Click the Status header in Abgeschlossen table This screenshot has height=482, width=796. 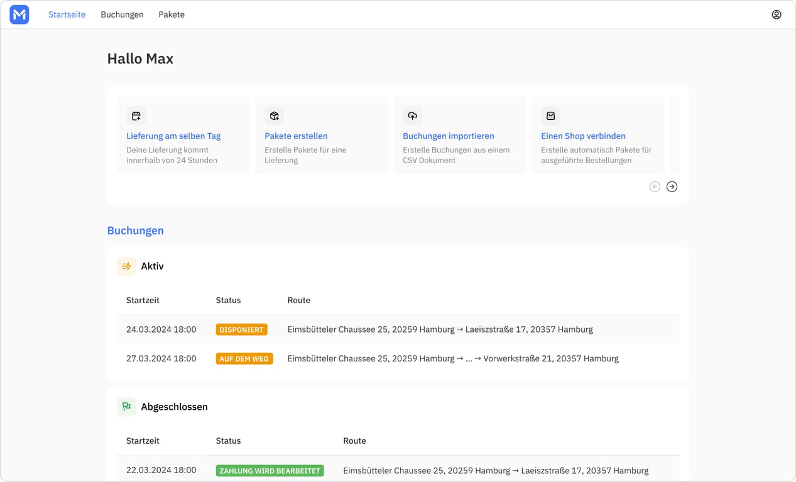click(228, 441)
